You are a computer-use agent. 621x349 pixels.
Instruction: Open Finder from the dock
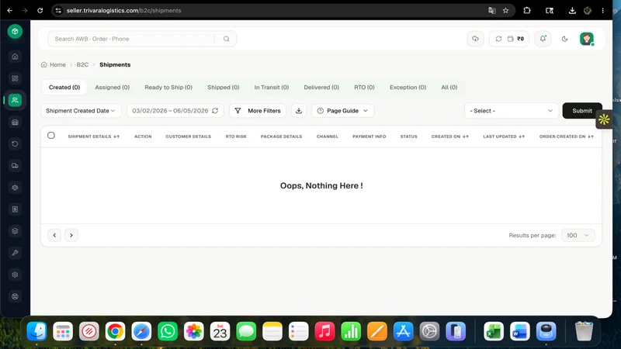coord(36,331)
